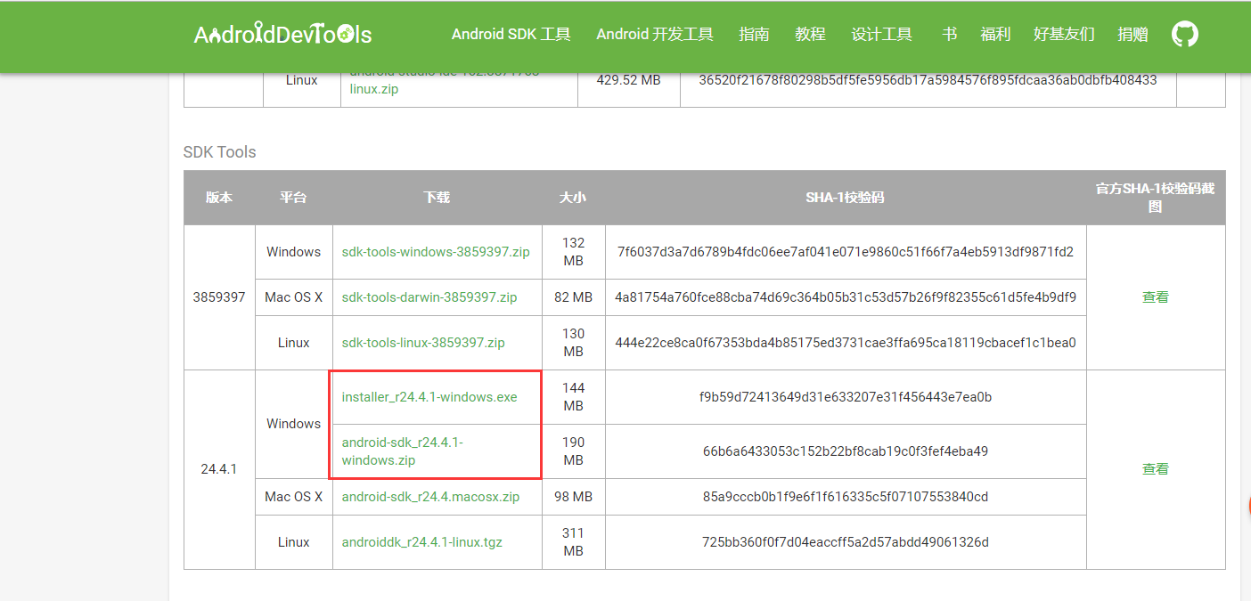The height and width of the screenshot is (601, 1251).
Task: Click the 版本 column header
Action: pos(219,198)
